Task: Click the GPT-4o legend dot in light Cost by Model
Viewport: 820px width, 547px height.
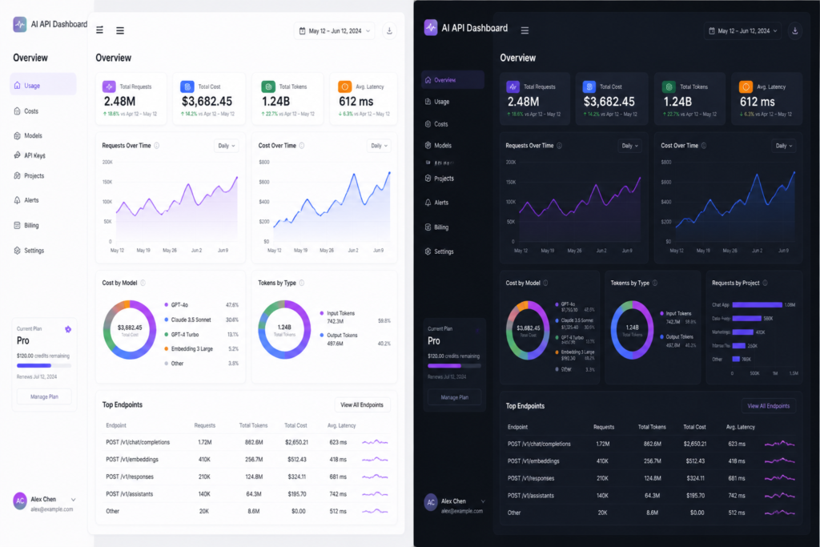Action: (x=167, y=304)
